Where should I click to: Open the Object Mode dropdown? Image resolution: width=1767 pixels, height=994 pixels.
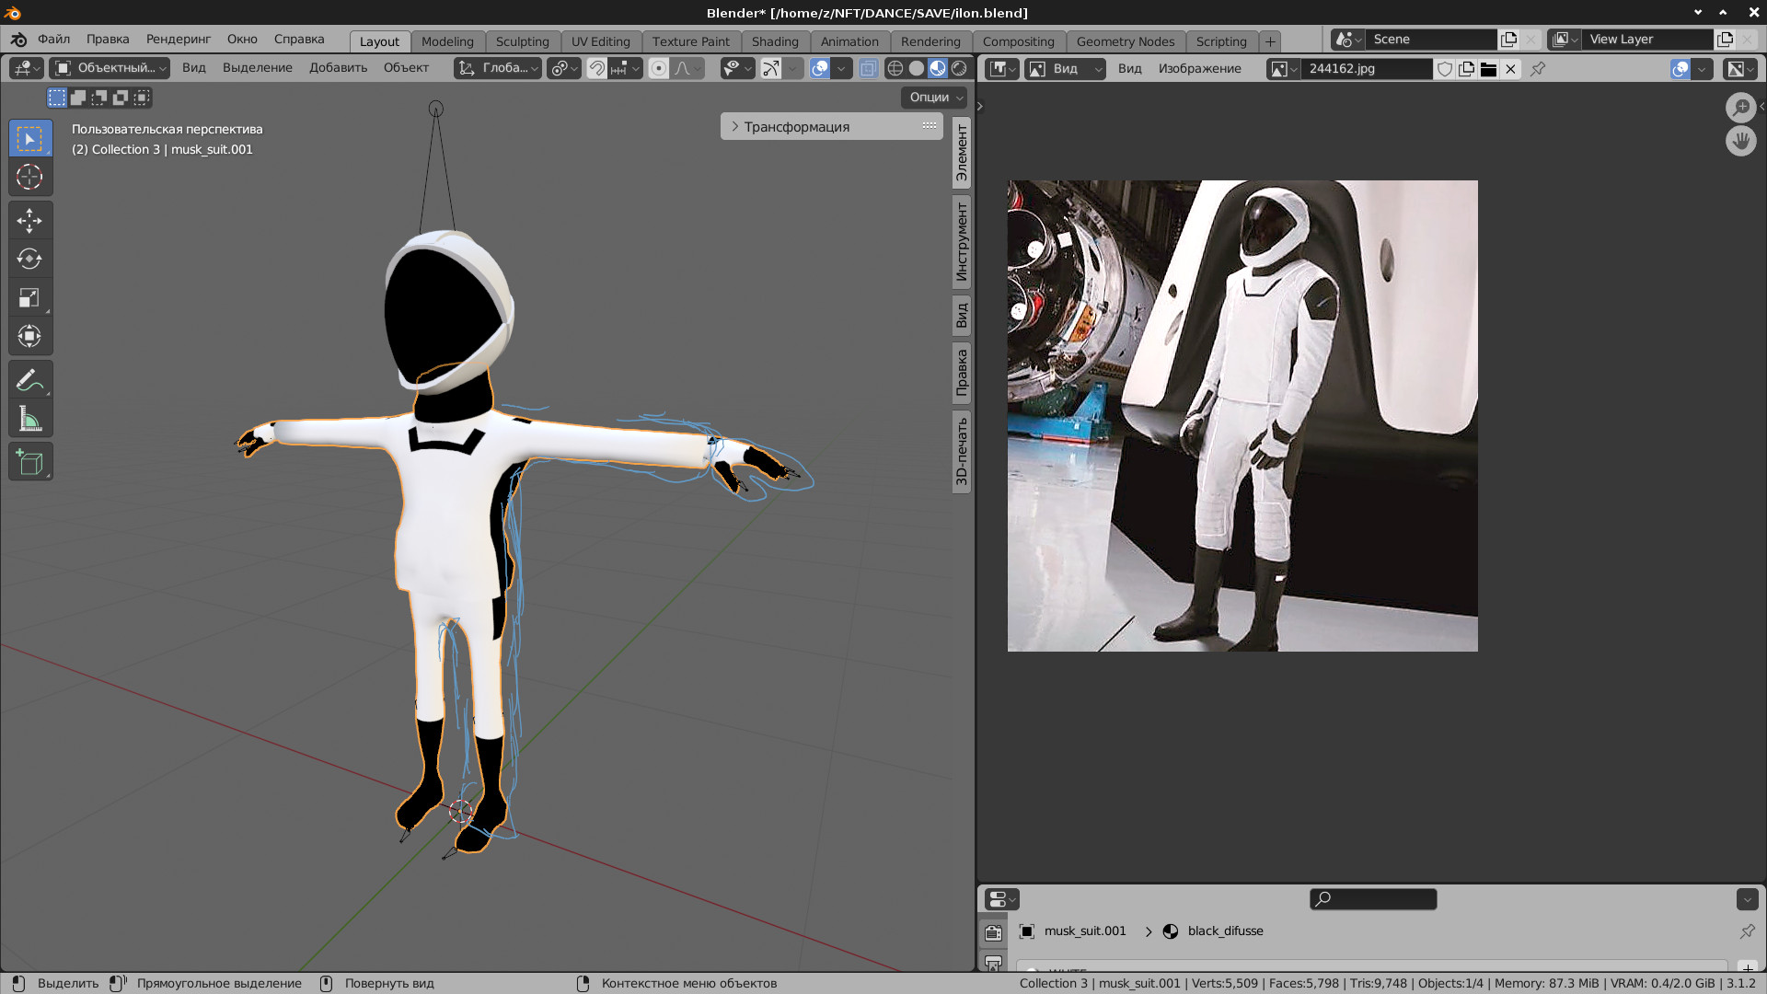click(x=110, y=68)
